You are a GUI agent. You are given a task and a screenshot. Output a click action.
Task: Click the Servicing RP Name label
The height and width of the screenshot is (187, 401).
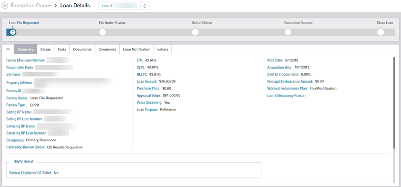point(21,126)
